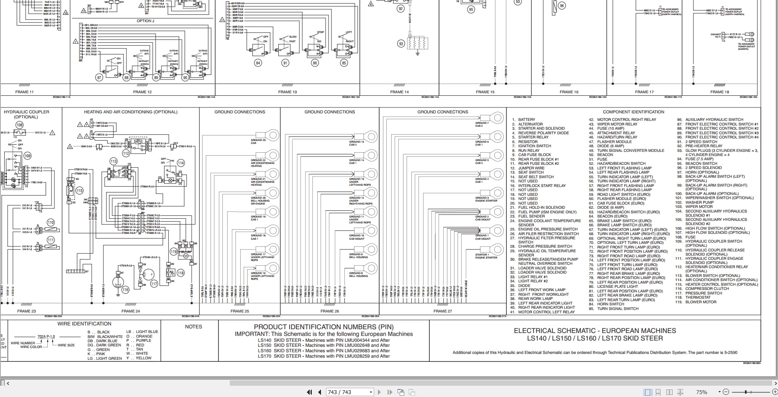Click component entry 7. IGNITION SWITCH
This screenshot has height=397, width=778.
coord(532,146)
